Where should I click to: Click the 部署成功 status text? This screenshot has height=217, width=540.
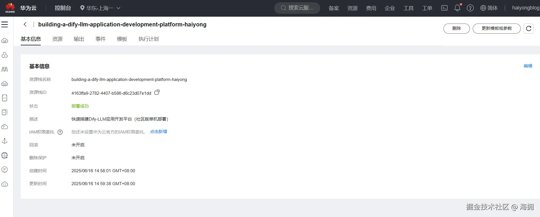click(80, 106)
